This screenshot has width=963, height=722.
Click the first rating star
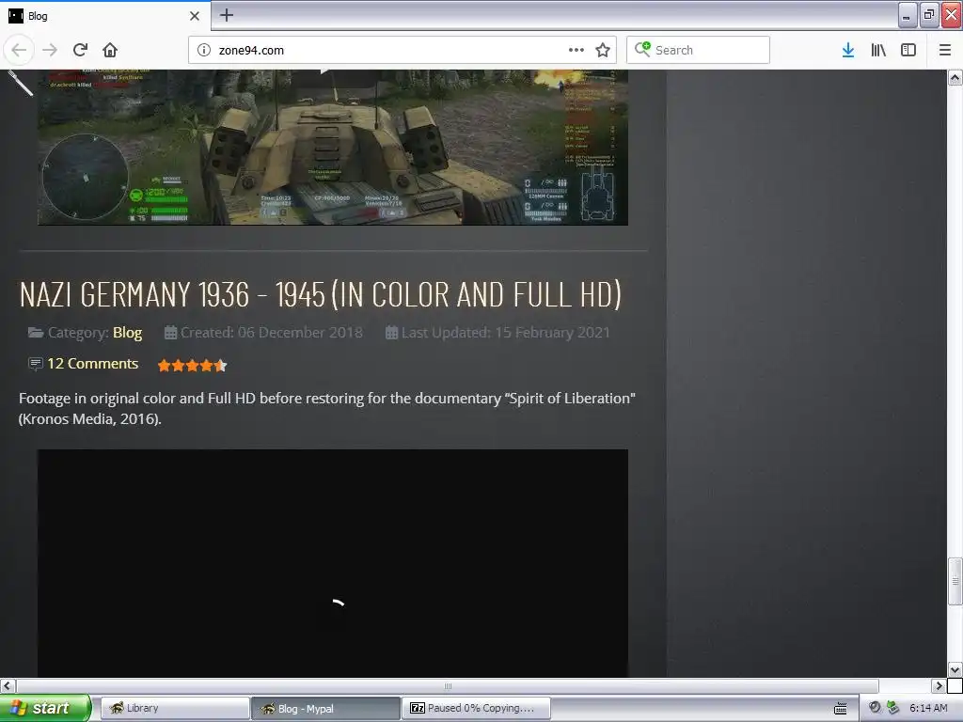(164, 366)
